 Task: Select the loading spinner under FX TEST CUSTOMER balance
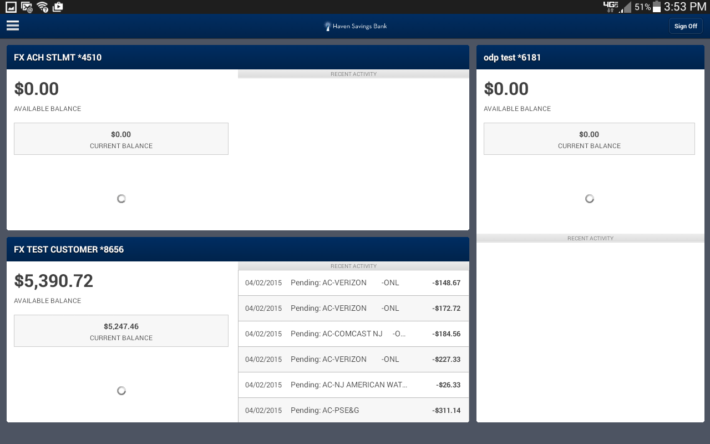coord(121,390)
